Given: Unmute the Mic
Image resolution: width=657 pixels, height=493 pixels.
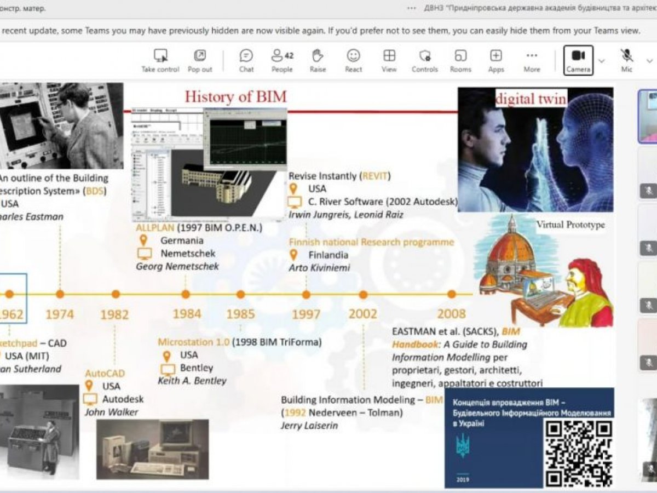Looking at the screenshot, I should (x=626, y=56).
